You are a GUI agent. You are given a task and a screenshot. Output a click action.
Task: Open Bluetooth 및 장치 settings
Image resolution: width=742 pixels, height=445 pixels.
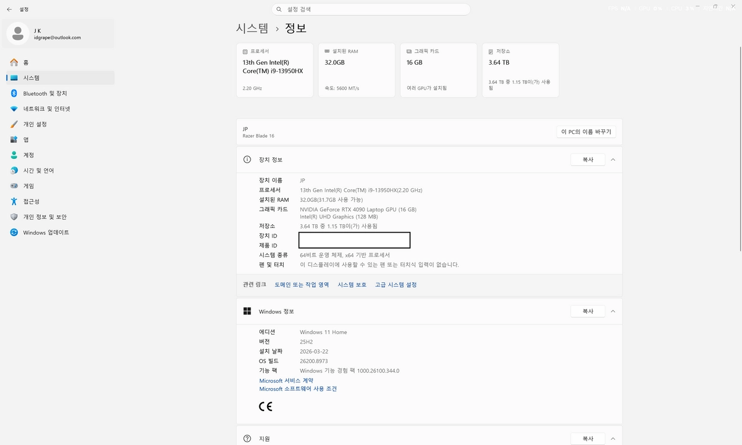[x=60, y=93]
